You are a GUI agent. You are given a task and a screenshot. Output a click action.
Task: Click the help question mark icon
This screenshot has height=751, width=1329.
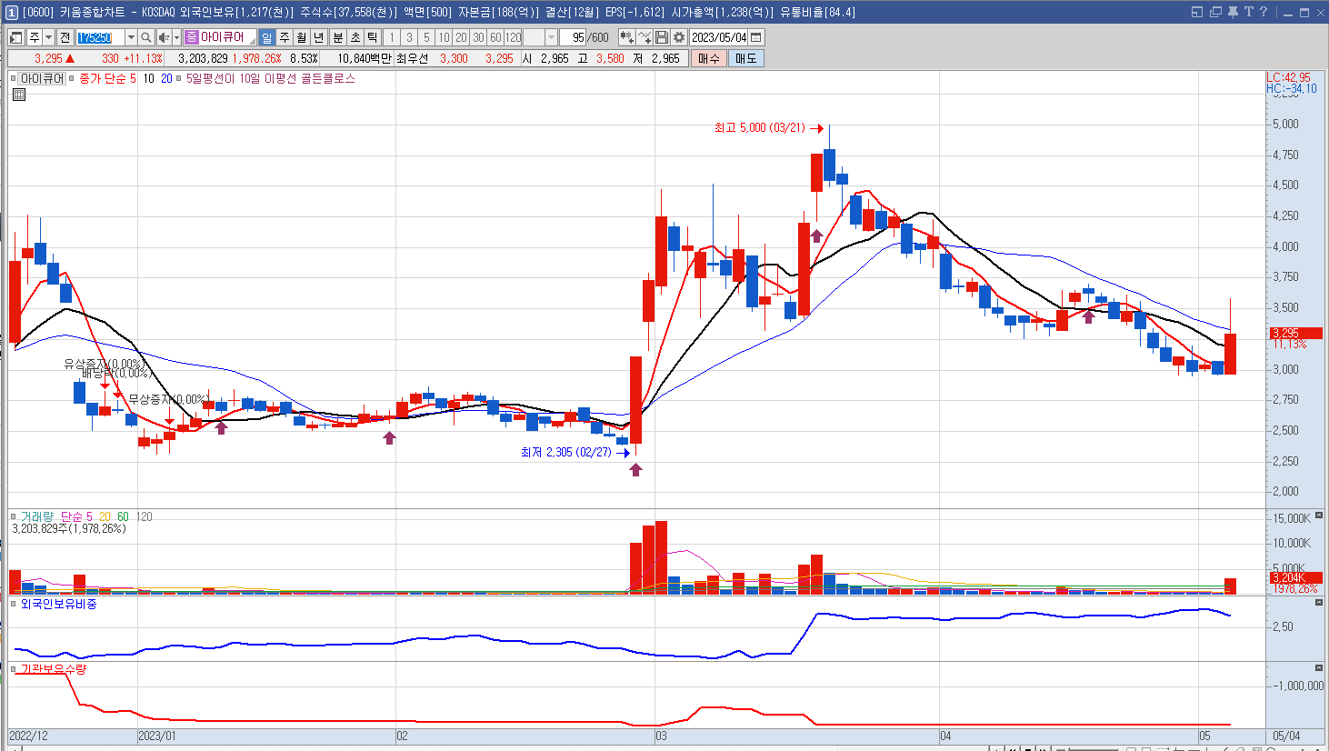tap(1263, 12)
